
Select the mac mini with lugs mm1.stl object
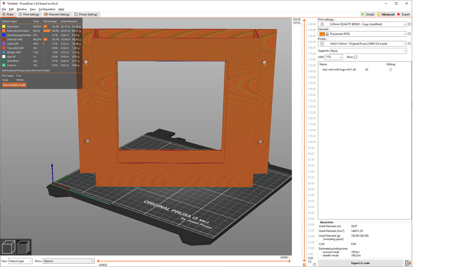pyautogui.click(x=339, y=69)
